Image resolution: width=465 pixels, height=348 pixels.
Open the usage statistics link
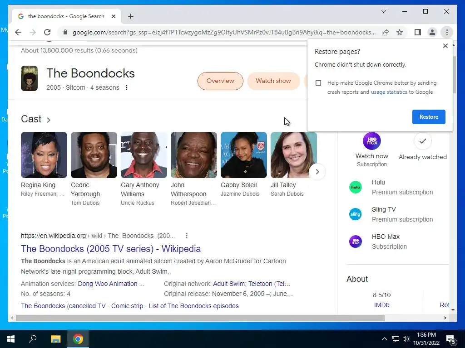point(389,92)
